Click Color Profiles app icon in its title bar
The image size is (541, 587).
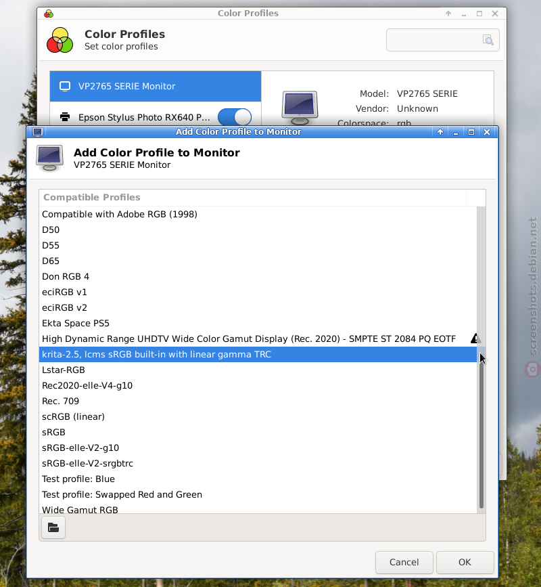tap(49, 14)
